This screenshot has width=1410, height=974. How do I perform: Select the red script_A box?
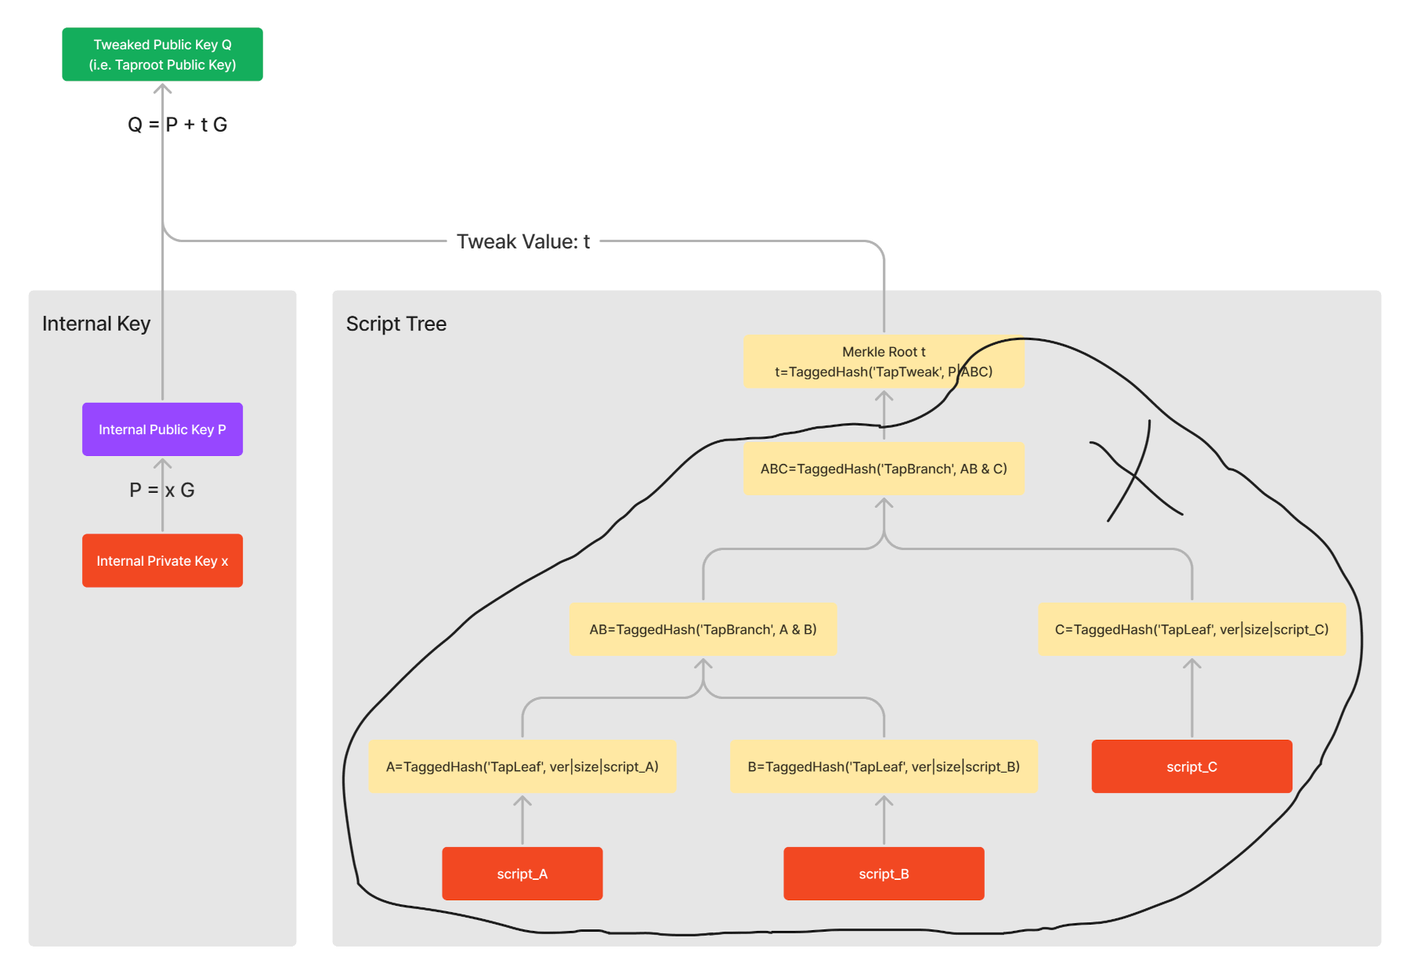pos(522,874)
